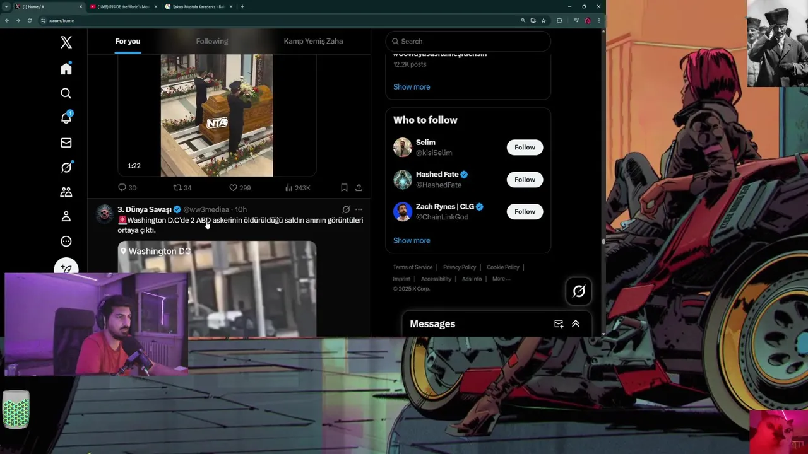Open Zach Rynes profile avatar
The image size is (808, 454).
(403, 212)
